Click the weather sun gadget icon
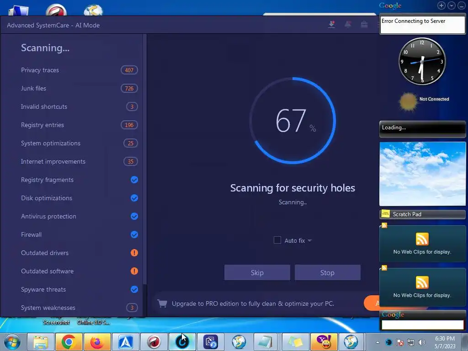Image resolution: width=468 pixels, height=351 pixels. pyautogui.click(x=408, y=102)
